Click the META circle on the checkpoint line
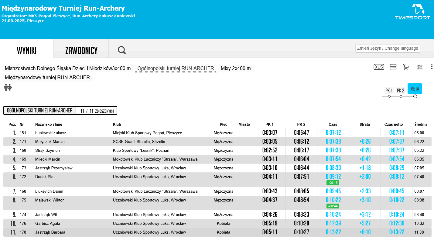 pyautogui.click(x=415, y=96)
